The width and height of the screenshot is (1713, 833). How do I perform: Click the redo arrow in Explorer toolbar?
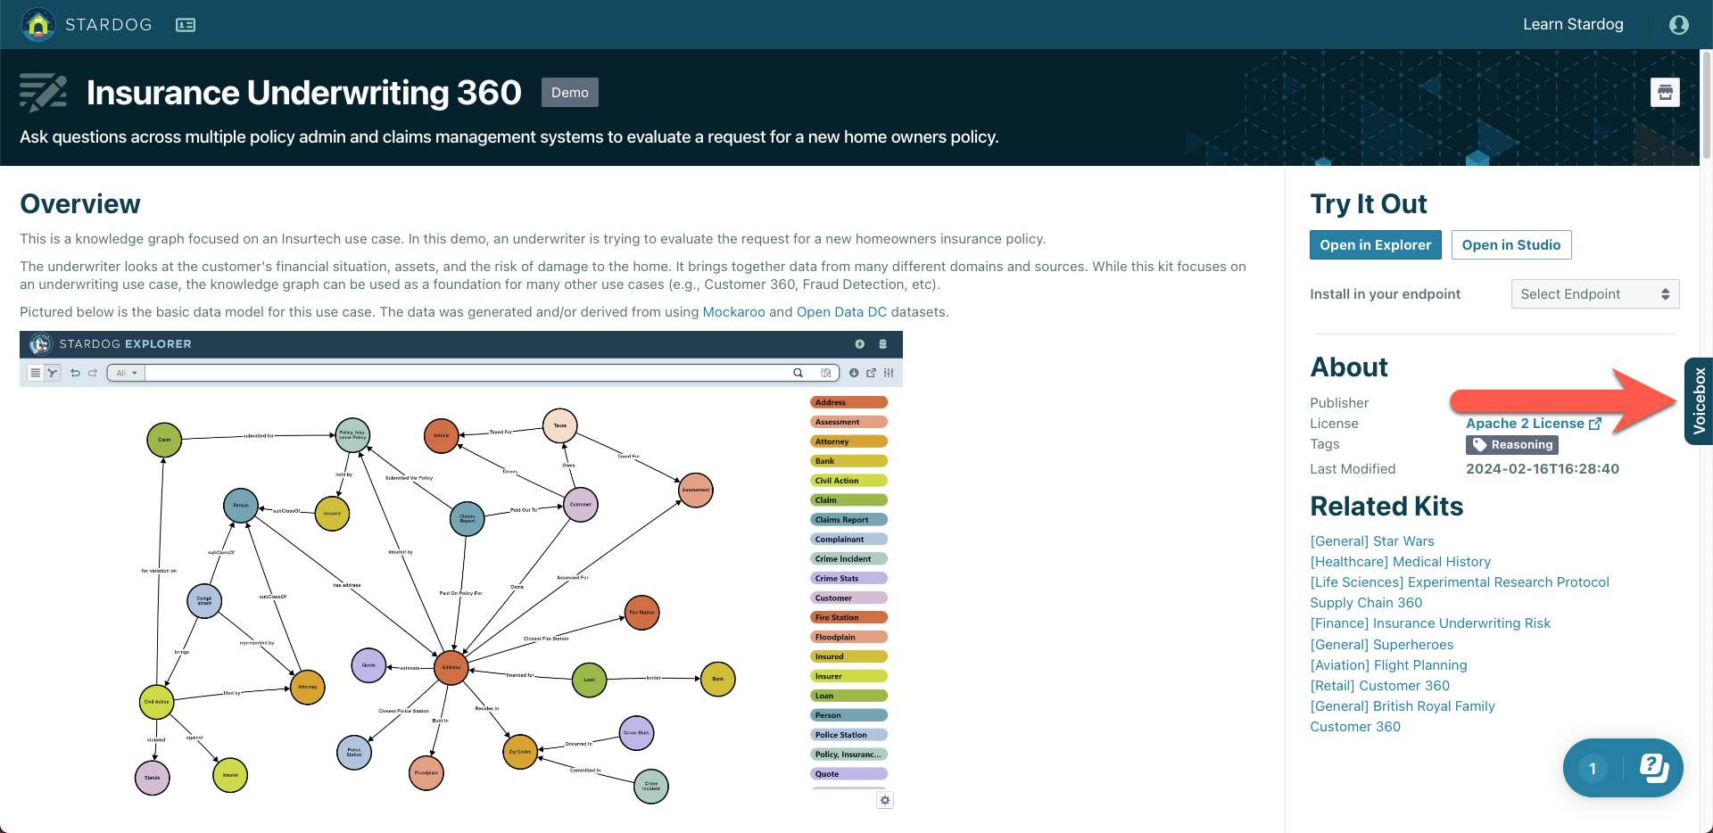click(93, 373)
